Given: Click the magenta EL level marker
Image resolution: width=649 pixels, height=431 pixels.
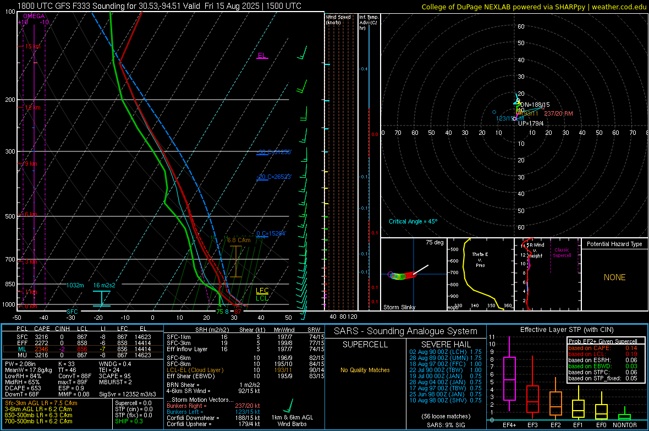Looking at the screenshot, I should click(262, 56).
